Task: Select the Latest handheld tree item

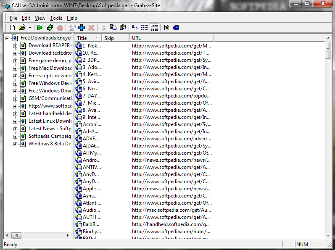Action: pyautogui.click(x=50, y=113)
